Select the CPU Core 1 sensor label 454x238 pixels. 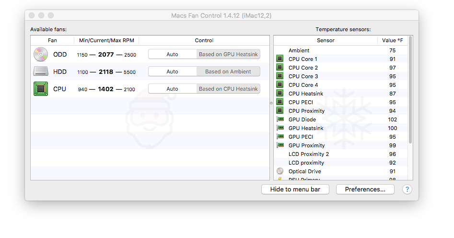(303, 59)
